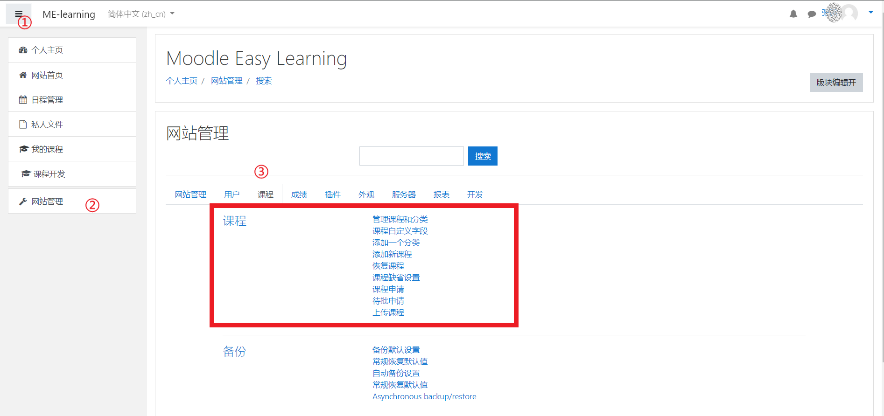The image size is (884, 416).
Task: Switch to the 服务器 tab
Action: pyautogui.click(x=404, y=194)
